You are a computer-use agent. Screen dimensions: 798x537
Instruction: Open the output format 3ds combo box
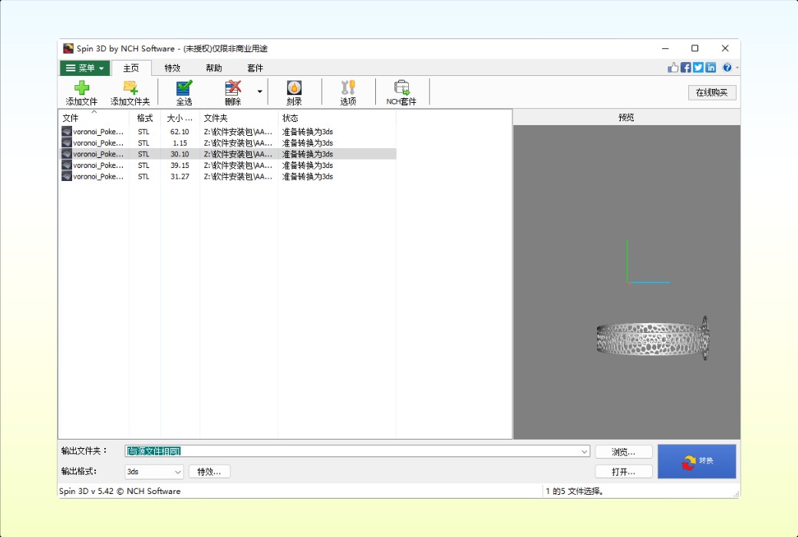tap(154, 471)
